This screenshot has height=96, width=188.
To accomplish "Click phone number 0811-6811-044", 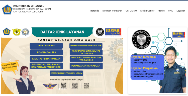I will [140, 71].
